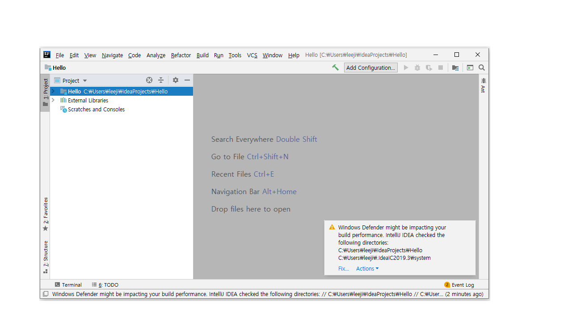Viewport: 572px width, 322px height.
Task: Hide the Project tool window
Action: click(187, 80)
